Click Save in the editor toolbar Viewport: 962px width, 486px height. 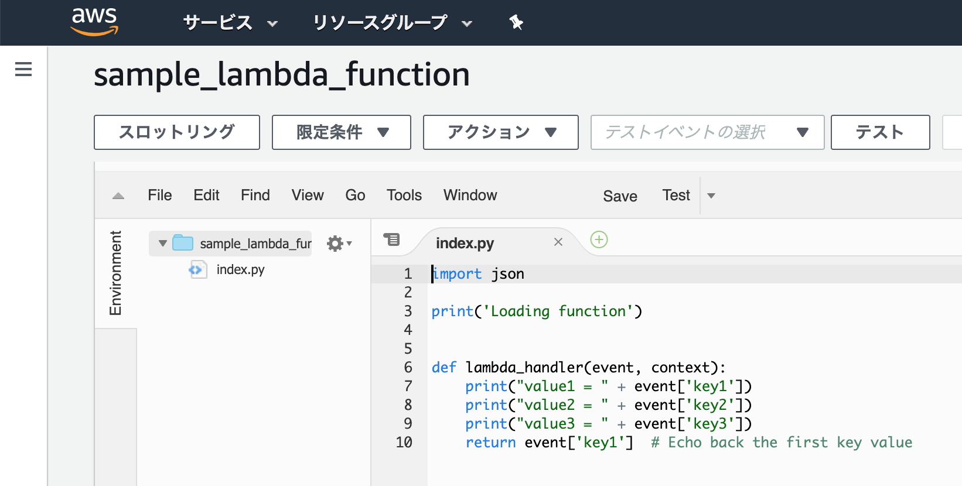coord(620,196)
